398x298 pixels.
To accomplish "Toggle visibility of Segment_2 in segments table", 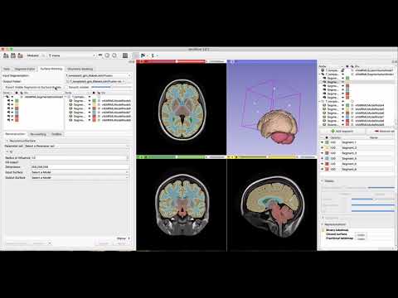I will coord(322,148).
